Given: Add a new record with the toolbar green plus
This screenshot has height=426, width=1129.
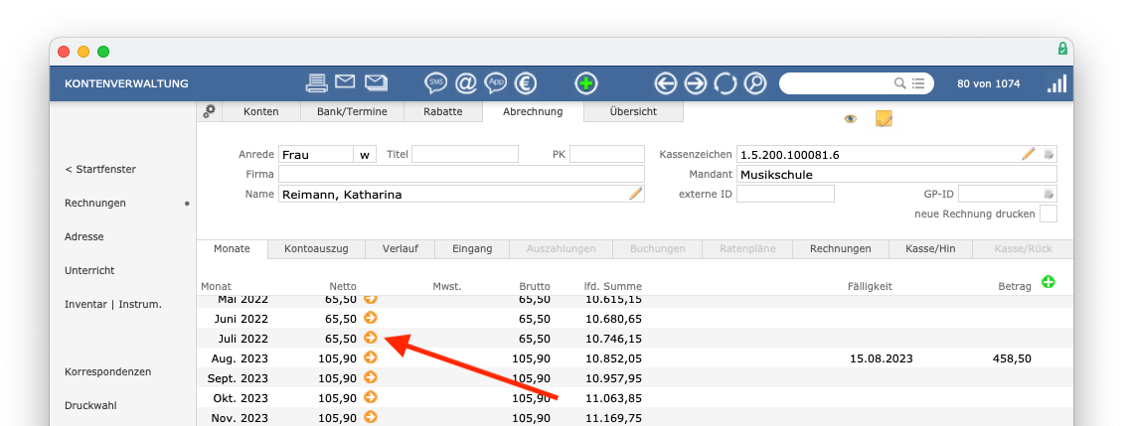Looking at the screenshot, I should 586,83.
